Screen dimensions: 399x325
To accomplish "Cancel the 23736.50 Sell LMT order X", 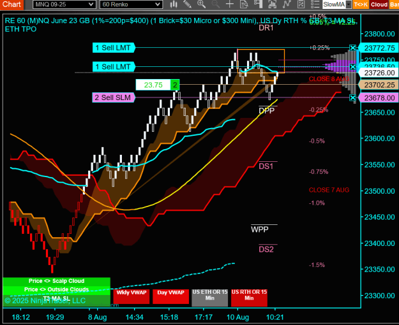I will tap(352, 67).
